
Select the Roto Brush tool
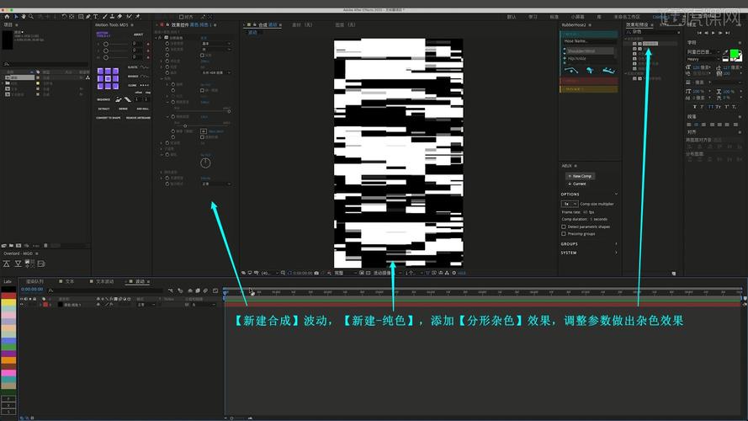129,17
